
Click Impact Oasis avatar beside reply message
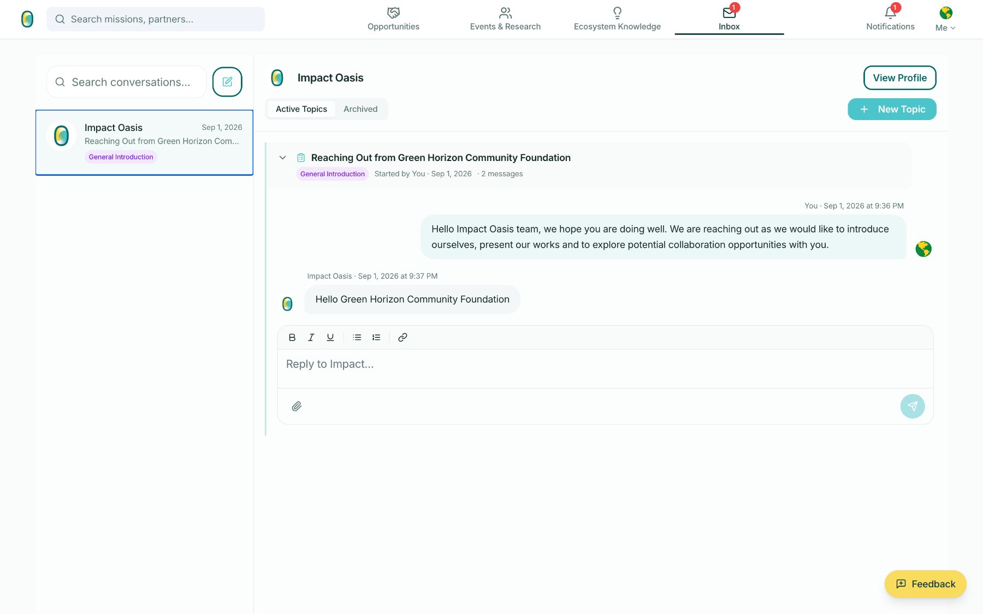[287, 304]
